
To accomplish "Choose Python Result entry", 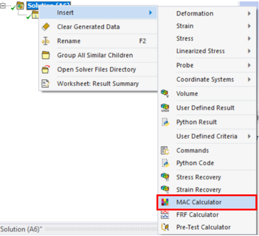I will (x=207, y=122).
